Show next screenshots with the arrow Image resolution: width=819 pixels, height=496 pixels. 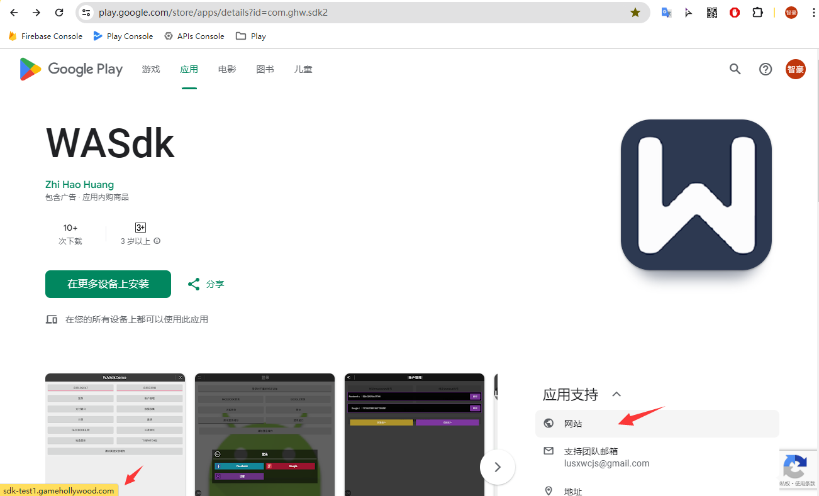coord(498,467)
